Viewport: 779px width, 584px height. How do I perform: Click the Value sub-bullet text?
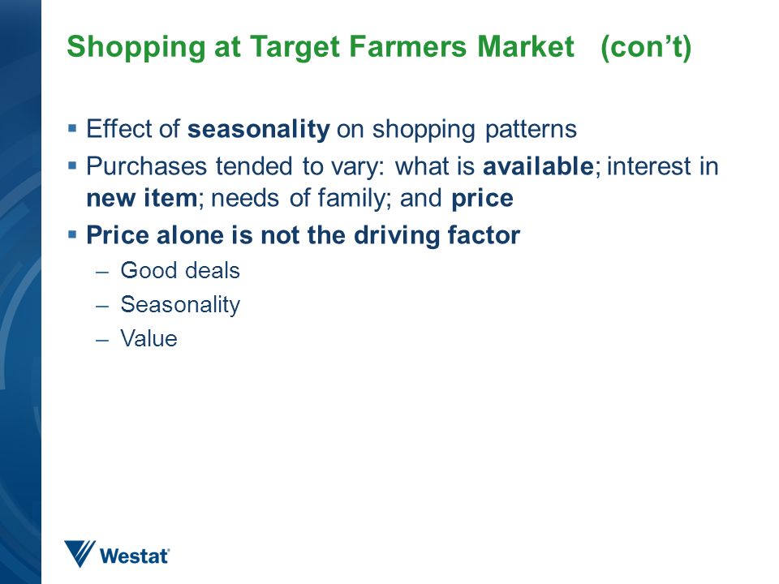pos(148,339)
